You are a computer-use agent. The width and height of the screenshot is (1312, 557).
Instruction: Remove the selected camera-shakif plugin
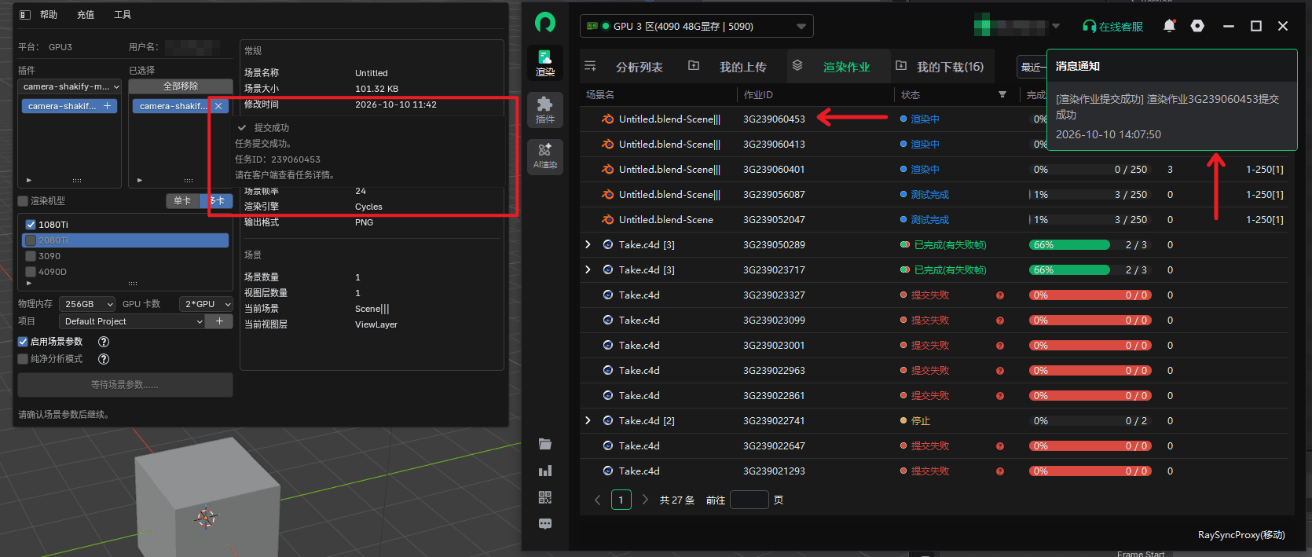click(218, 106)
